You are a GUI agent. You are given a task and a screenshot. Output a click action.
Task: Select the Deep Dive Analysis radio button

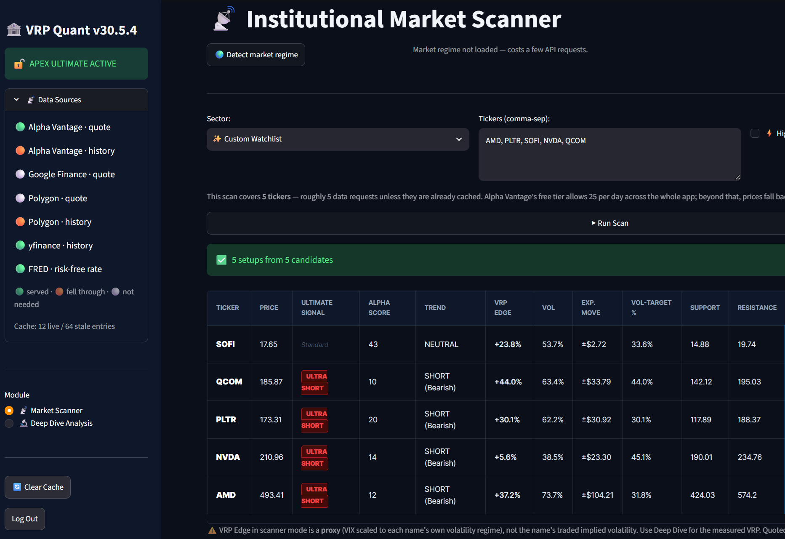9,423
